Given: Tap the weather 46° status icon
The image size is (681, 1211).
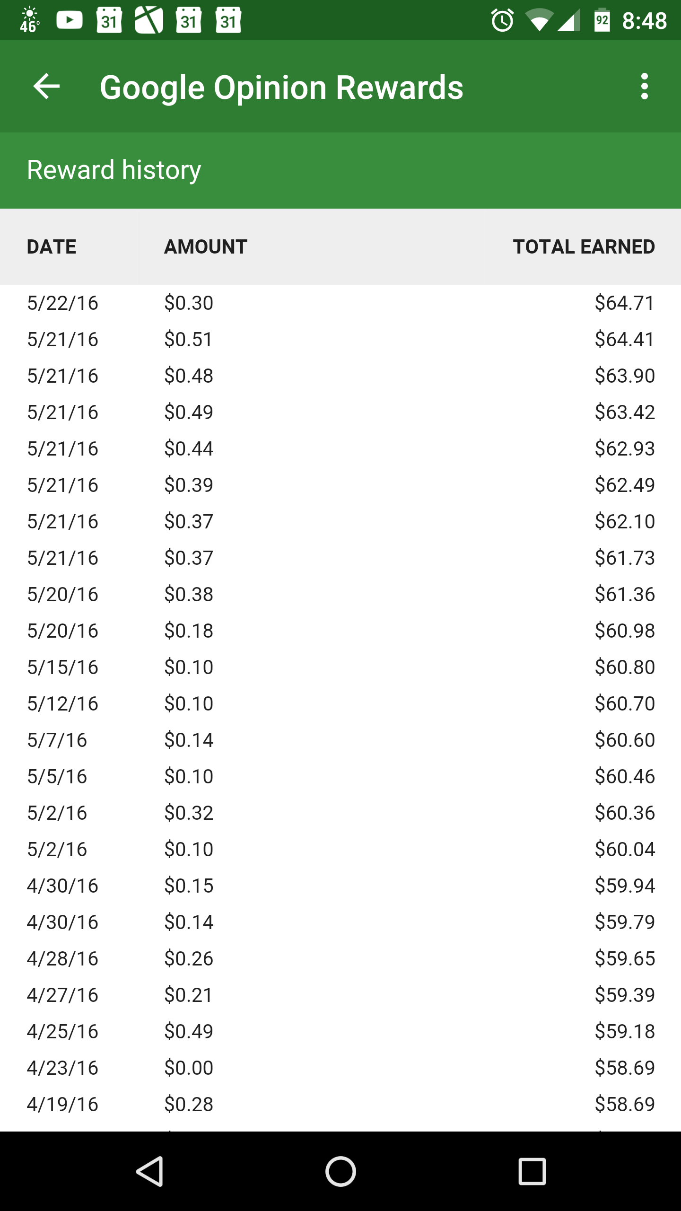Looking at the screenshot, I should click(29, 20).
